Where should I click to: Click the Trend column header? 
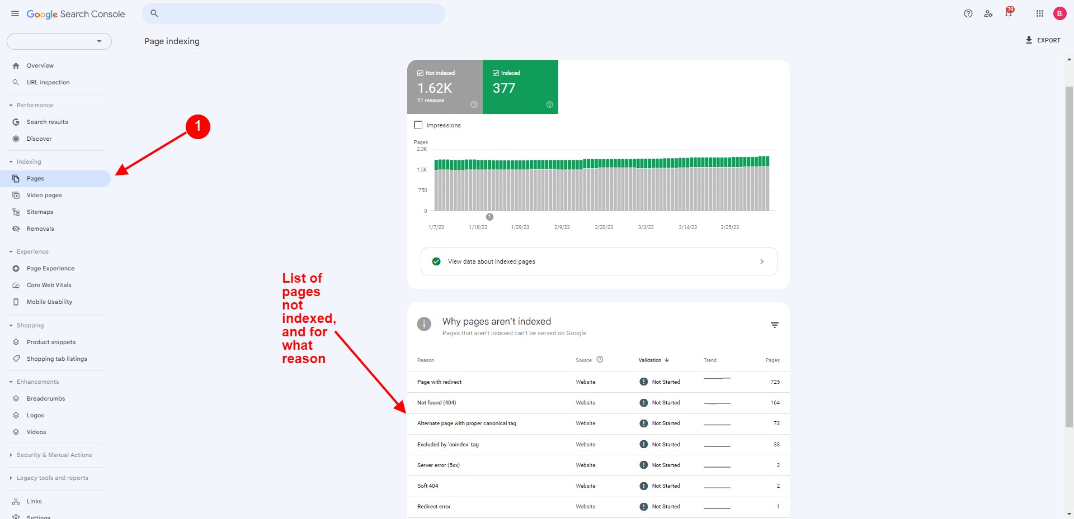(710, 360)
